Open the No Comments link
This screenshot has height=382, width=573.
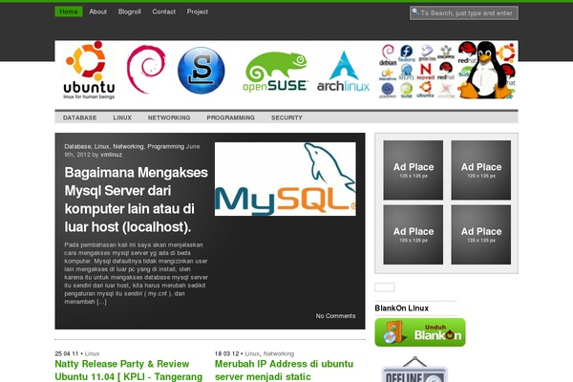pos(335,316)
